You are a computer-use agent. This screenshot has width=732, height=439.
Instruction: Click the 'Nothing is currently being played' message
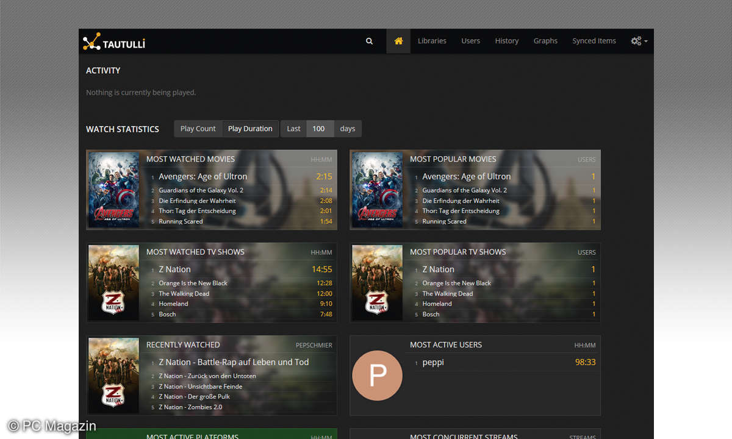141,93
